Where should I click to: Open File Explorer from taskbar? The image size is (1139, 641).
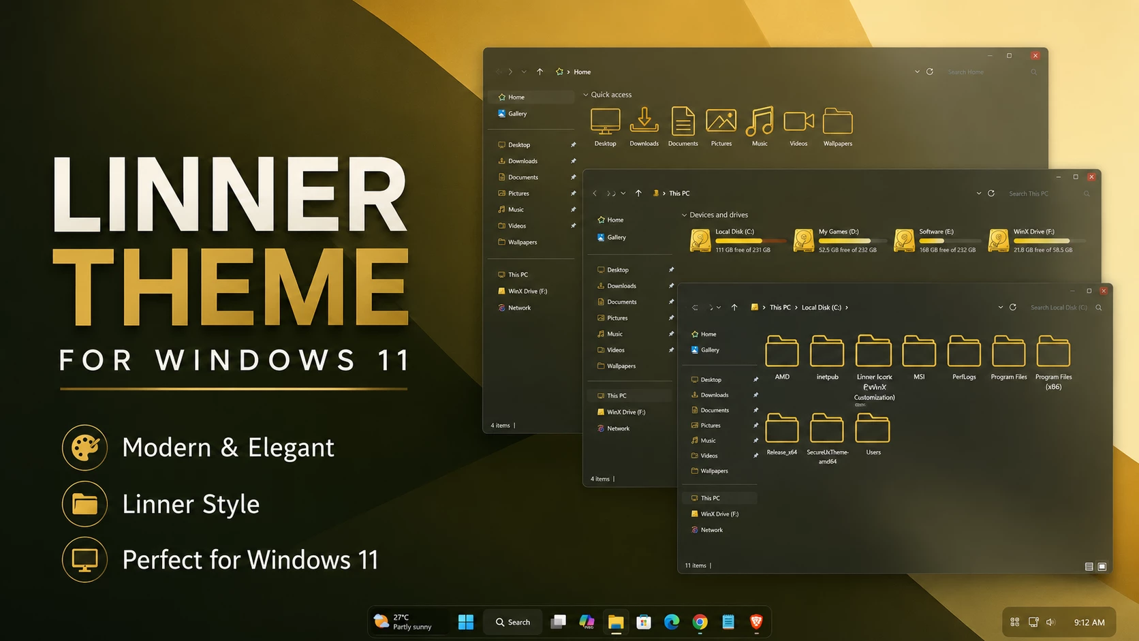[x=616, y=622]
